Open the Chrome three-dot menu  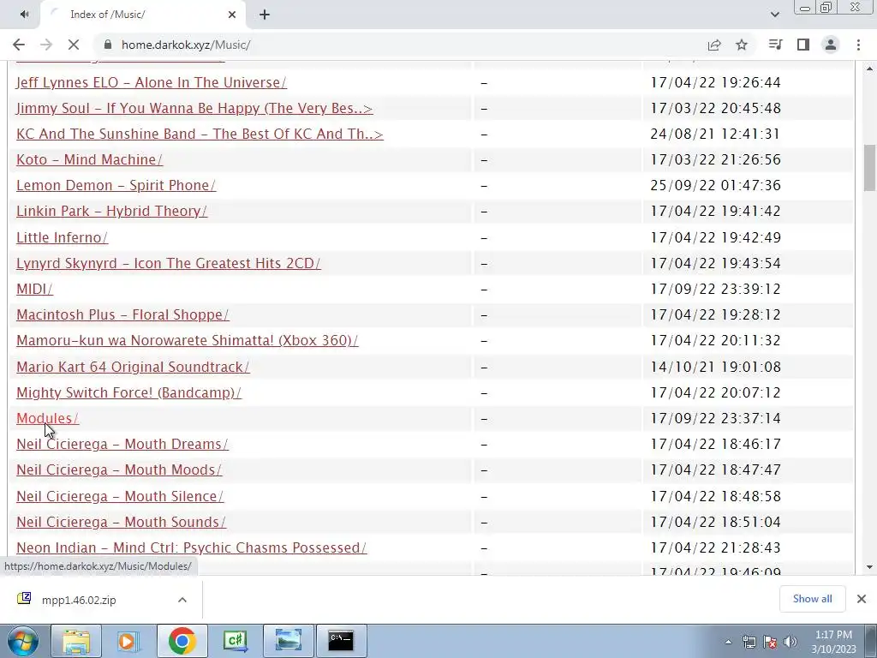858,45
